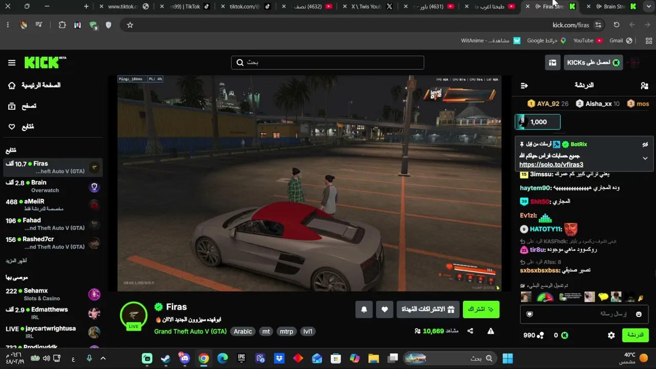Open Epic Games Launcher from taskbar
The image size is (656, 369).
click(x=241, y=358)
